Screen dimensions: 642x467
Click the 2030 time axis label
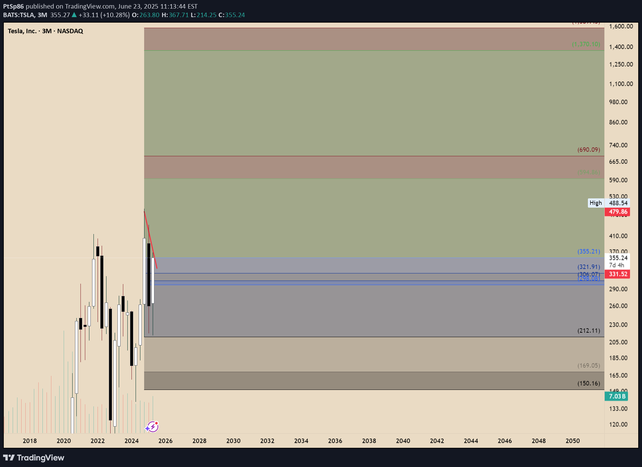234,441
